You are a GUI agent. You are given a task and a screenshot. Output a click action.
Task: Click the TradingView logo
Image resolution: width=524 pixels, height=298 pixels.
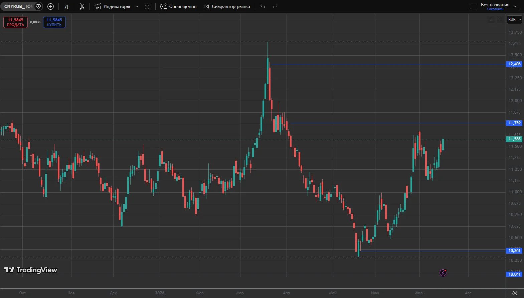pos(31,270)
